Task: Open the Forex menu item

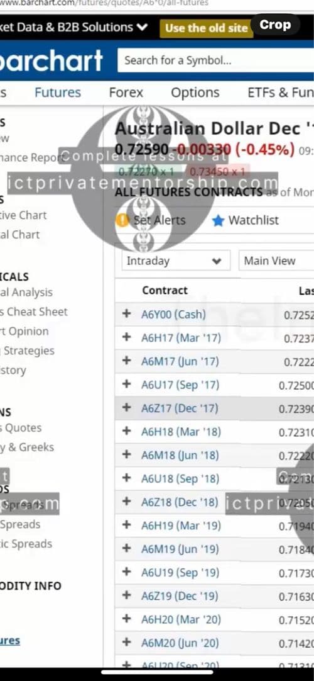Action: pyautogui.click(x=126, y=93)
